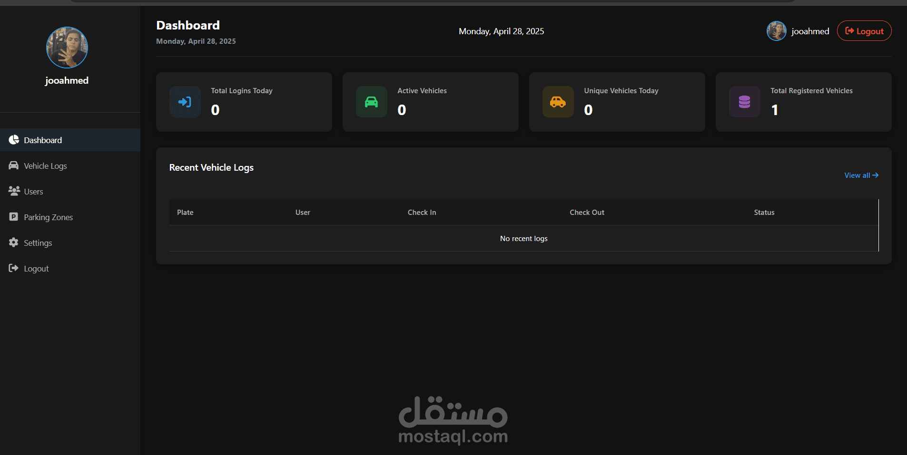
Task: Click the Vehicle Logs car icon
Action: pyautogui.click(x=14, y=165)
